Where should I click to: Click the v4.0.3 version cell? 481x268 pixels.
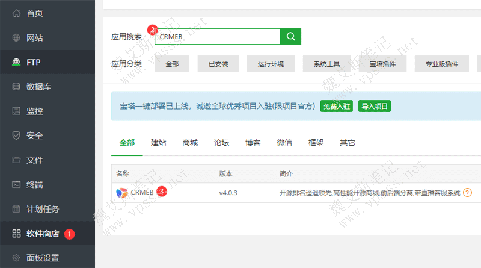228,193
